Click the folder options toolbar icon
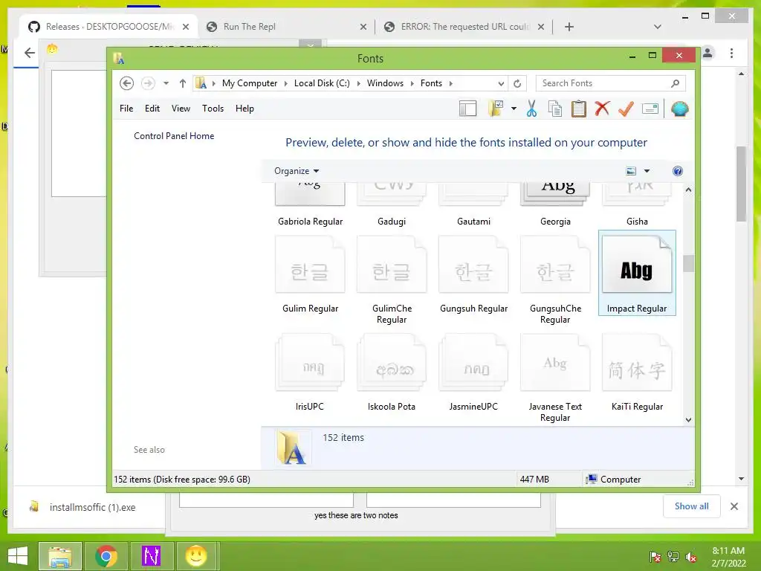Screen dimensions: 761x571 [x=496, y=109]
